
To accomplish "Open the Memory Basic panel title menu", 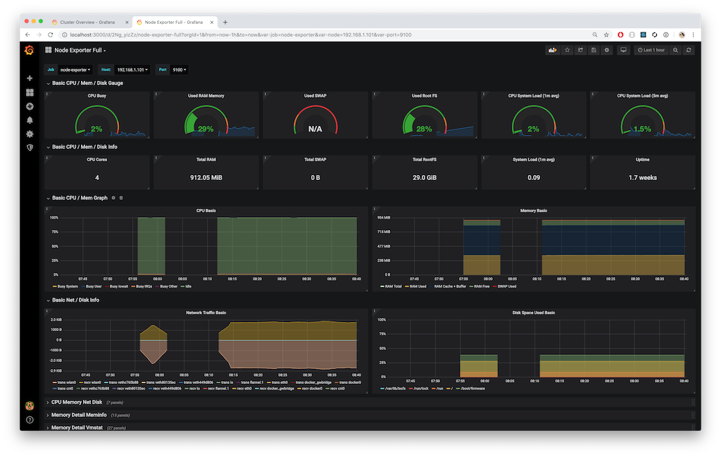I will coord(534,211).
